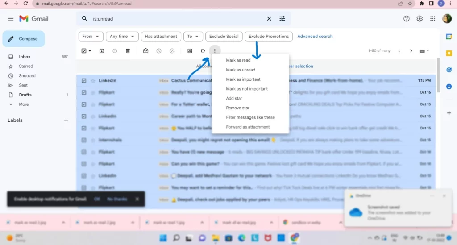Uncheck the LinkedIn 1:15 PM email checkbox

click(x=84, y=80)
